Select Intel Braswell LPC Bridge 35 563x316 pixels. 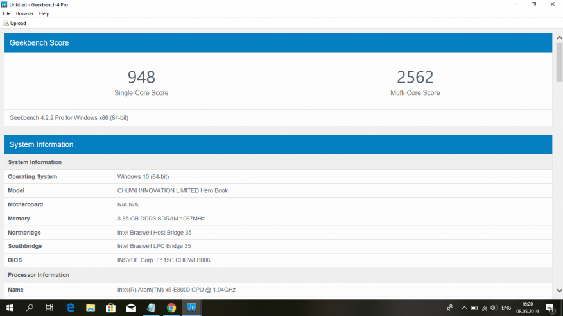tap(153, 246)
